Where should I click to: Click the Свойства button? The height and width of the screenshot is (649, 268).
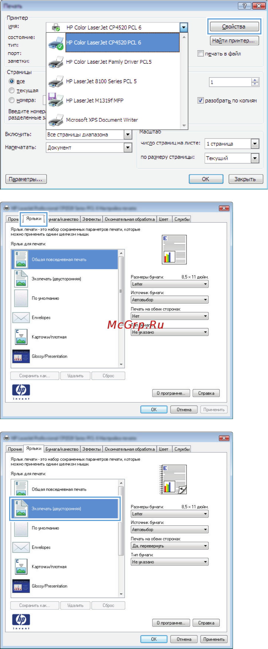(234, 27)
